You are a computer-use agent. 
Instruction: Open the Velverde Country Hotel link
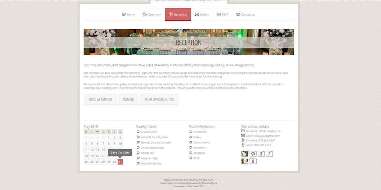[x=154, y=137]
